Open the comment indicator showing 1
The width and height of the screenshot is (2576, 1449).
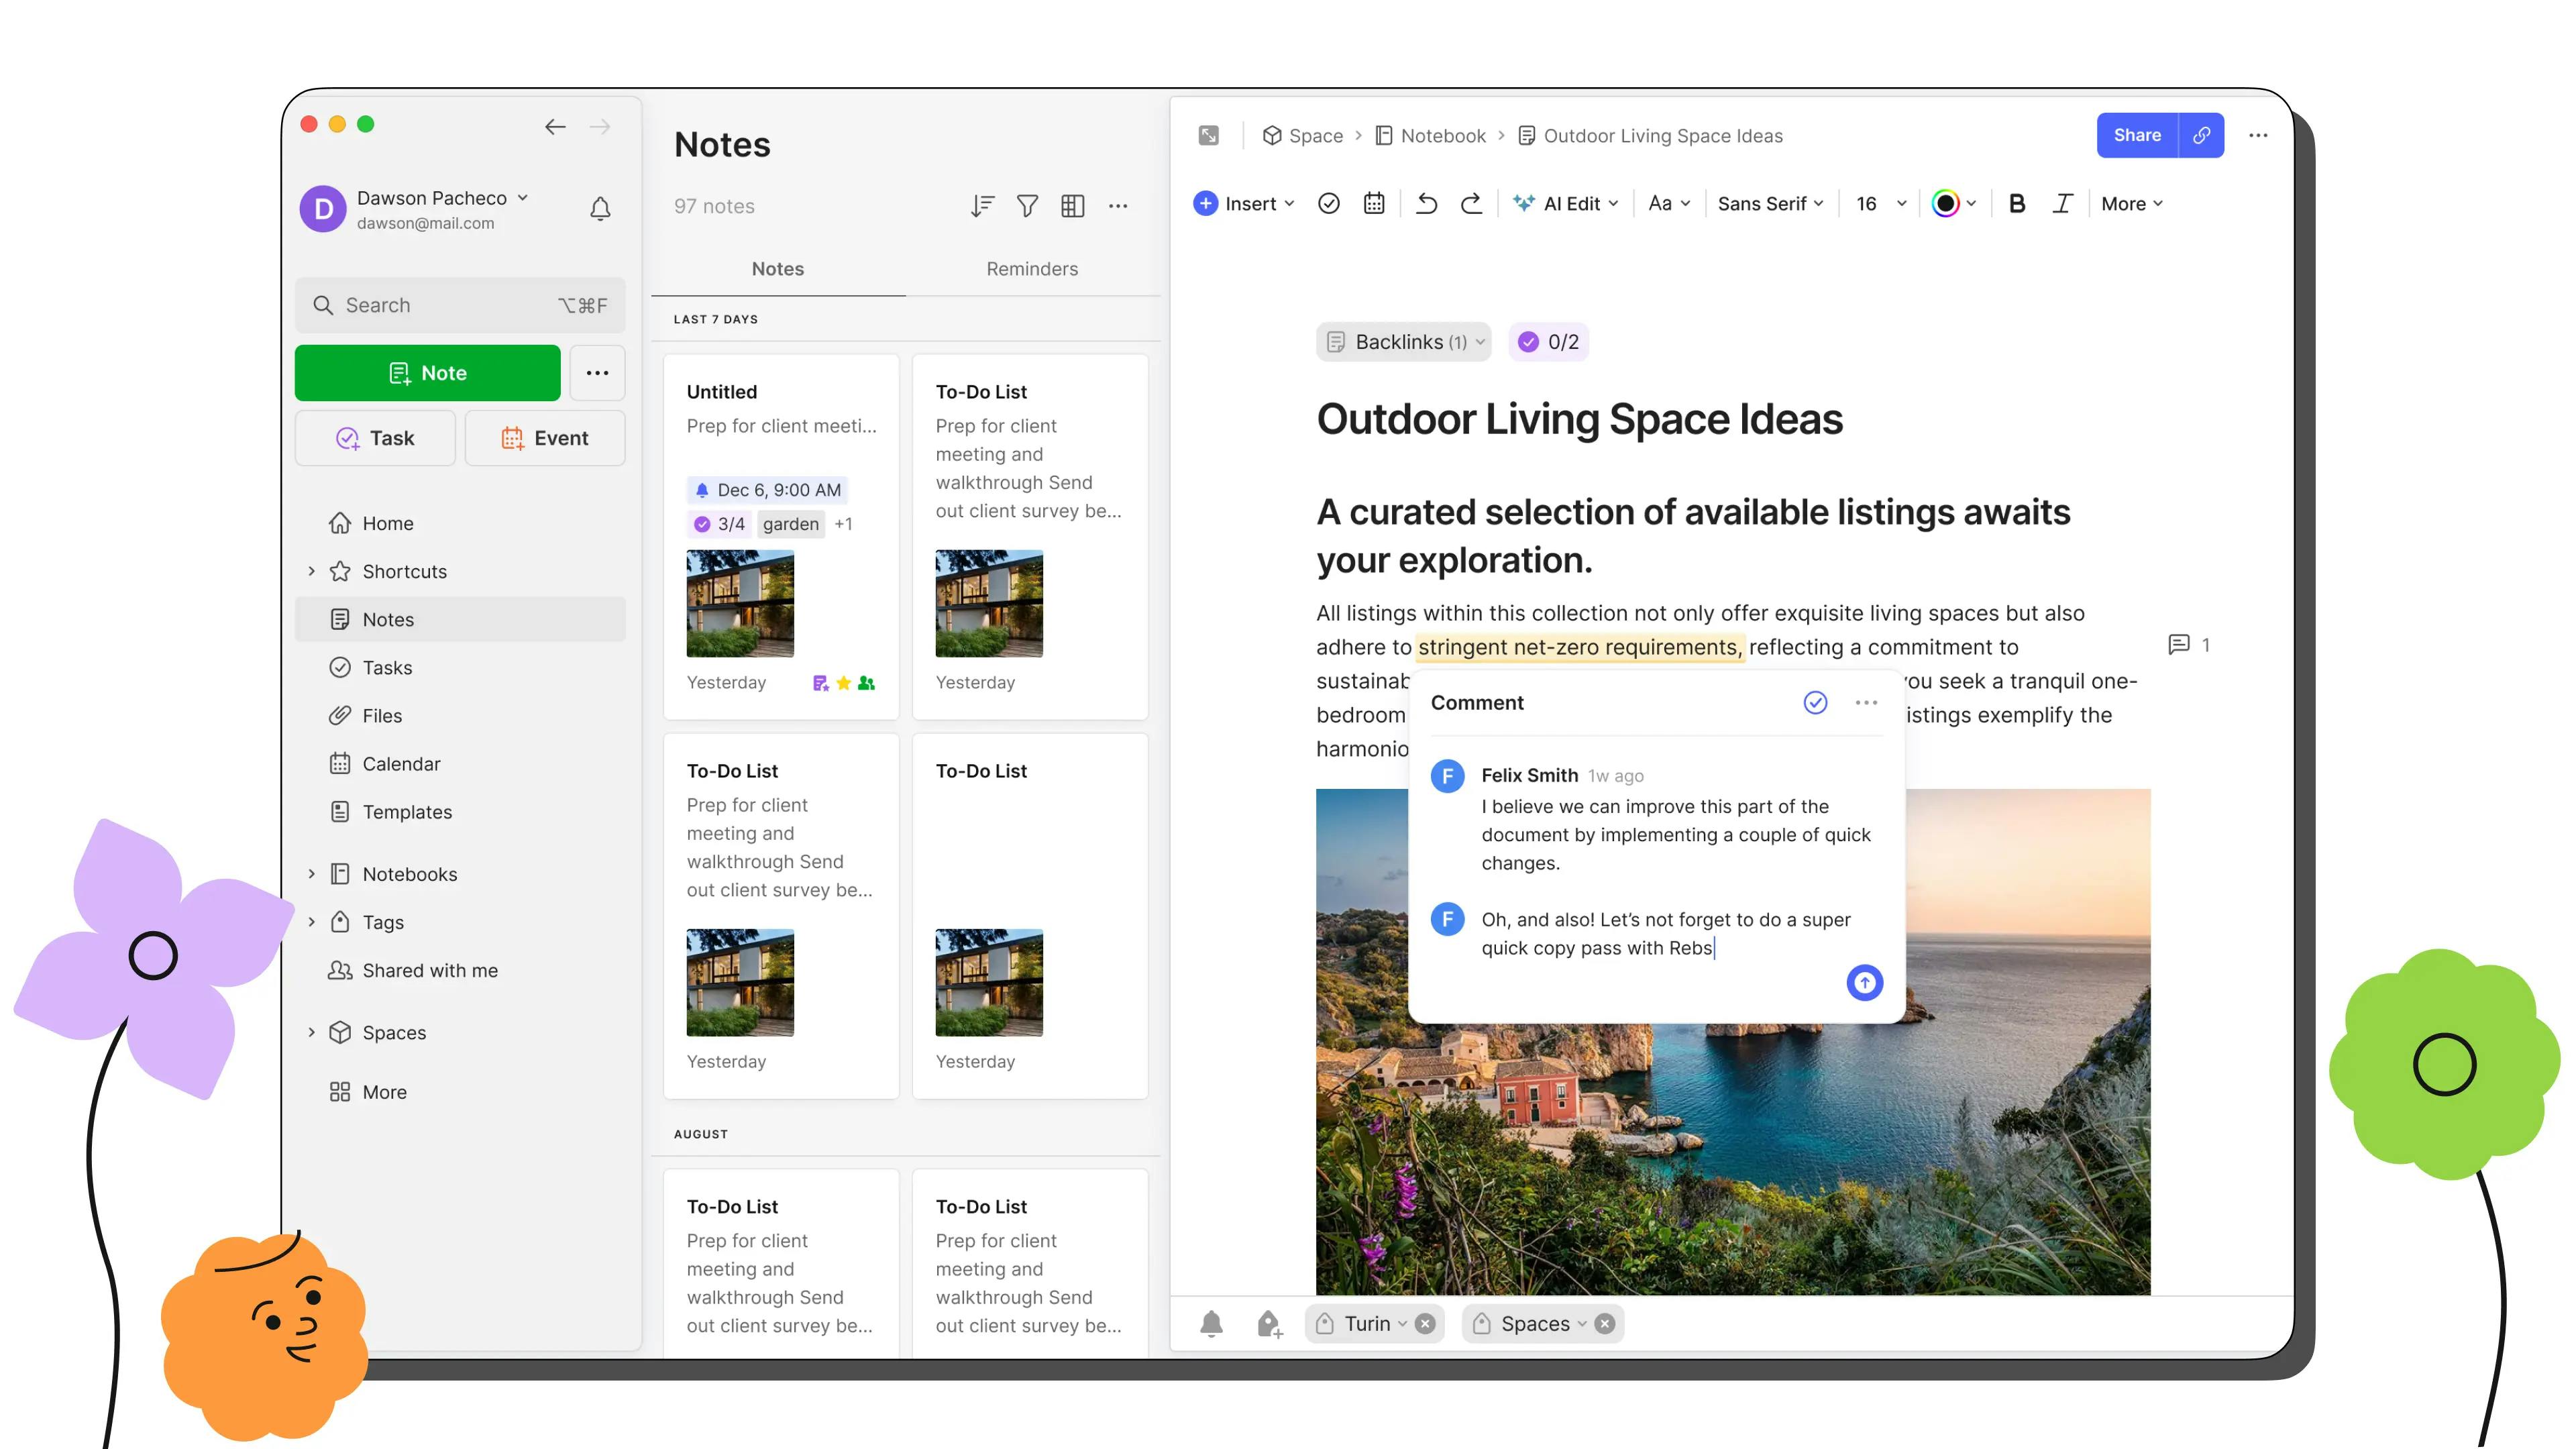(x=2188, y=645)
